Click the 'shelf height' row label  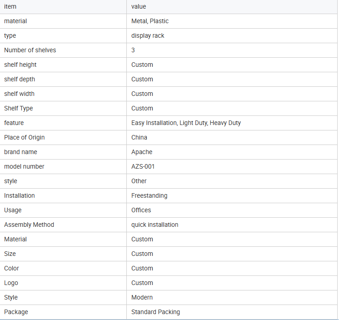20,65
